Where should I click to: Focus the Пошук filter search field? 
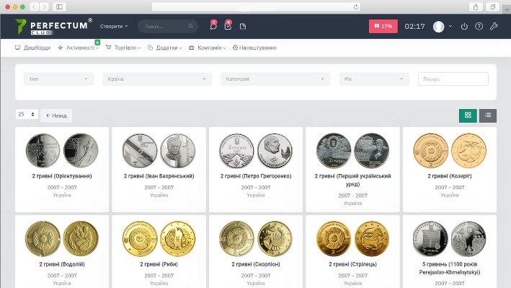coord(453,79)
